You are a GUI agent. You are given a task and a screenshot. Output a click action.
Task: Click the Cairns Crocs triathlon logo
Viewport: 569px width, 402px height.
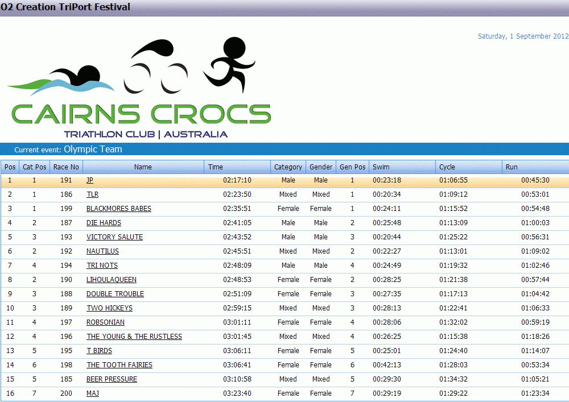pyautogui.click(x=140, y=88)
